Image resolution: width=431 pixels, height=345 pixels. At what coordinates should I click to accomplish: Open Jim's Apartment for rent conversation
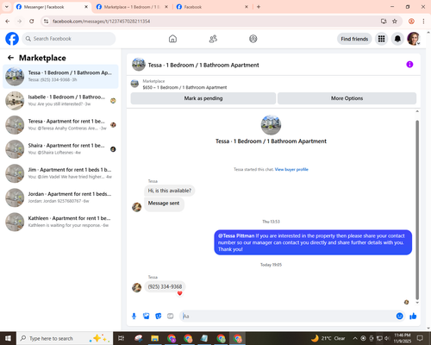[x=60, y=173]
